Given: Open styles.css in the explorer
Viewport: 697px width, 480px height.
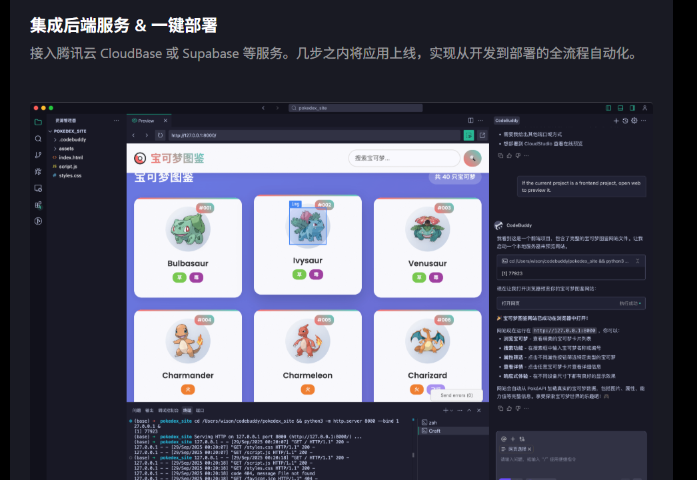Looking at the screenshot, I should pyautogui.click(x=70, y=176).
